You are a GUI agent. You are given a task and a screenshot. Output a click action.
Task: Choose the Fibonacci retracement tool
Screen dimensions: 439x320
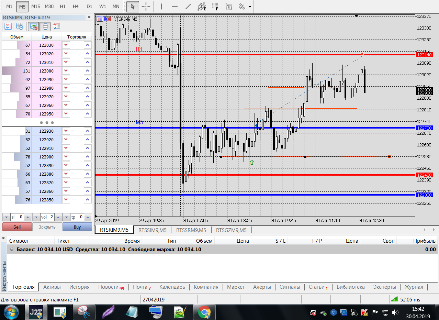pyautogui.click(x=215, y=7)
